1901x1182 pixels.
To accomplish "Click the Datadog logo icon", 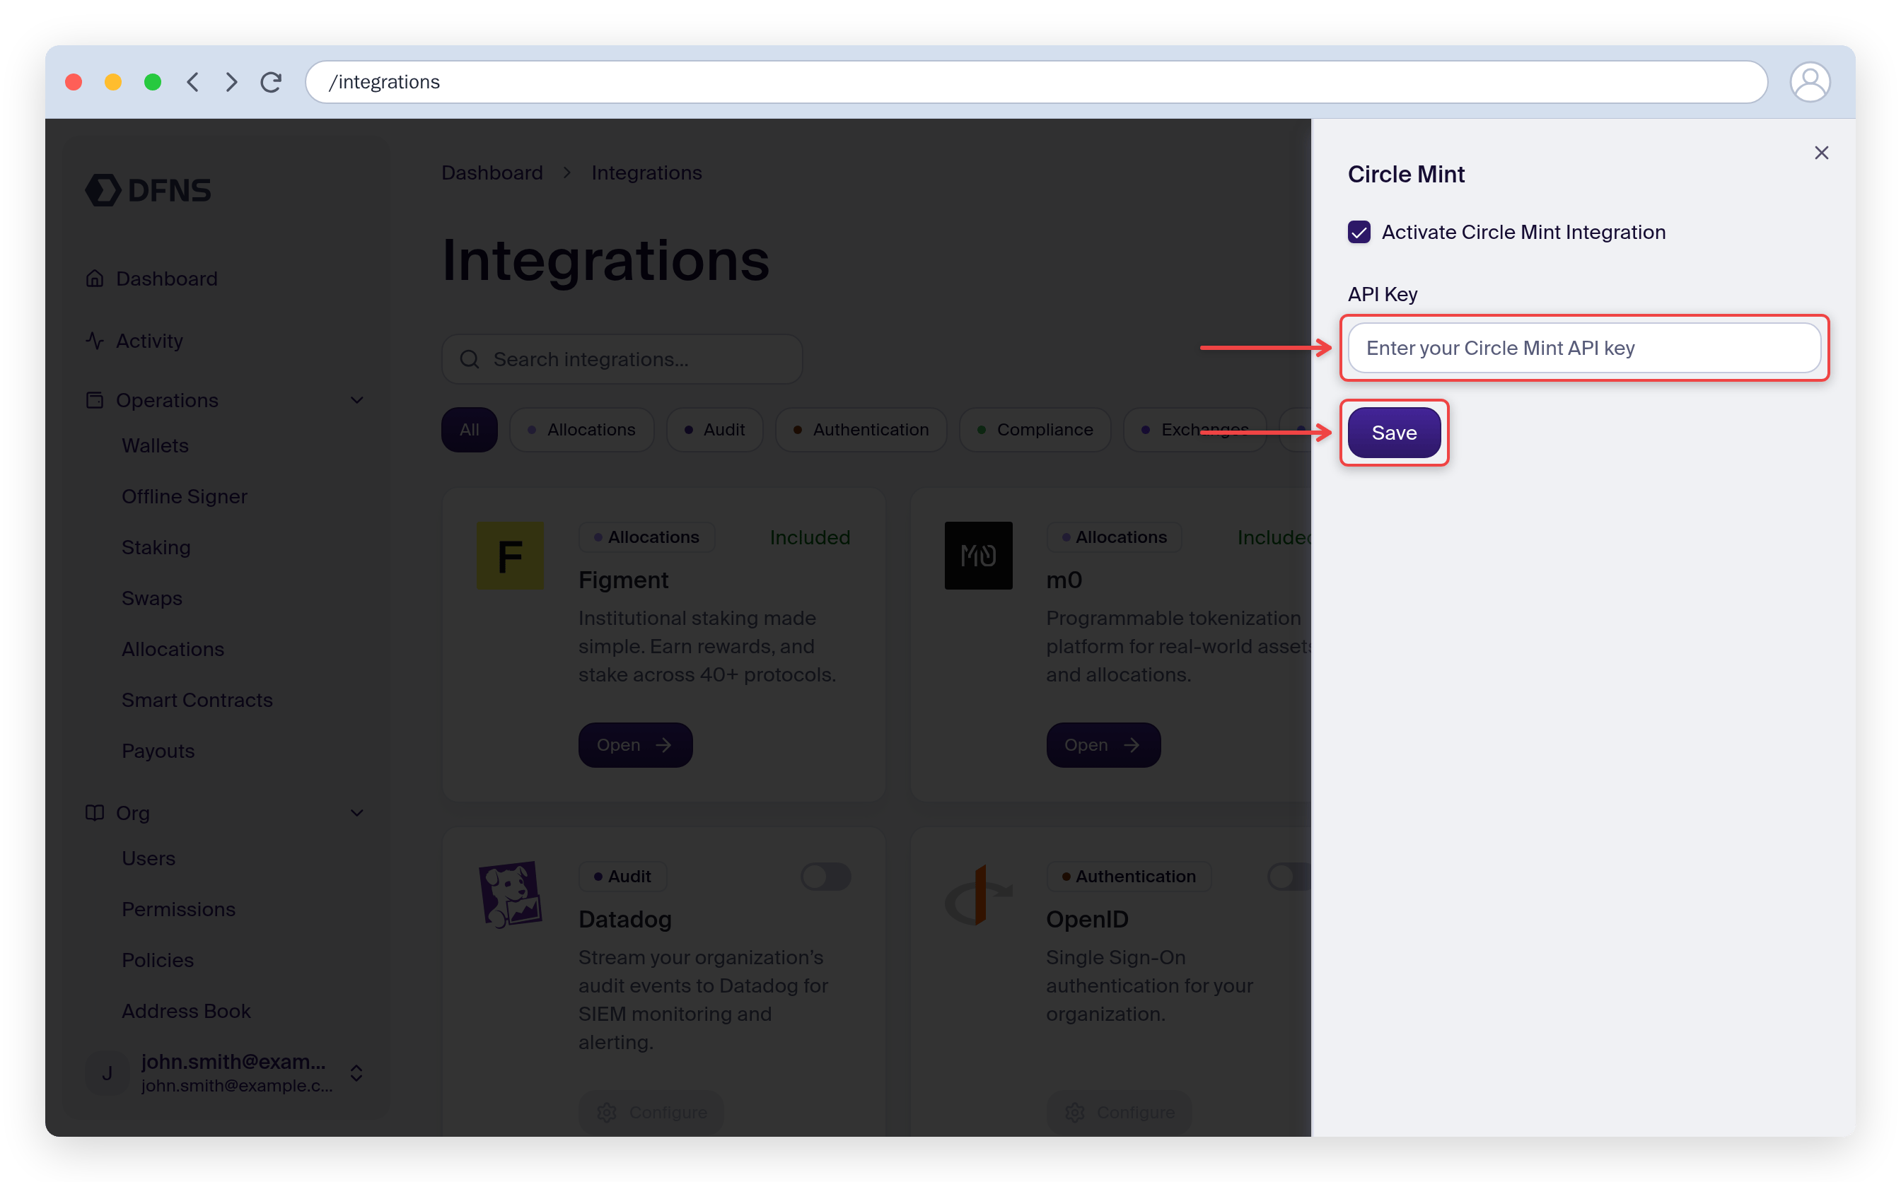I will click(x=511, y=895).
